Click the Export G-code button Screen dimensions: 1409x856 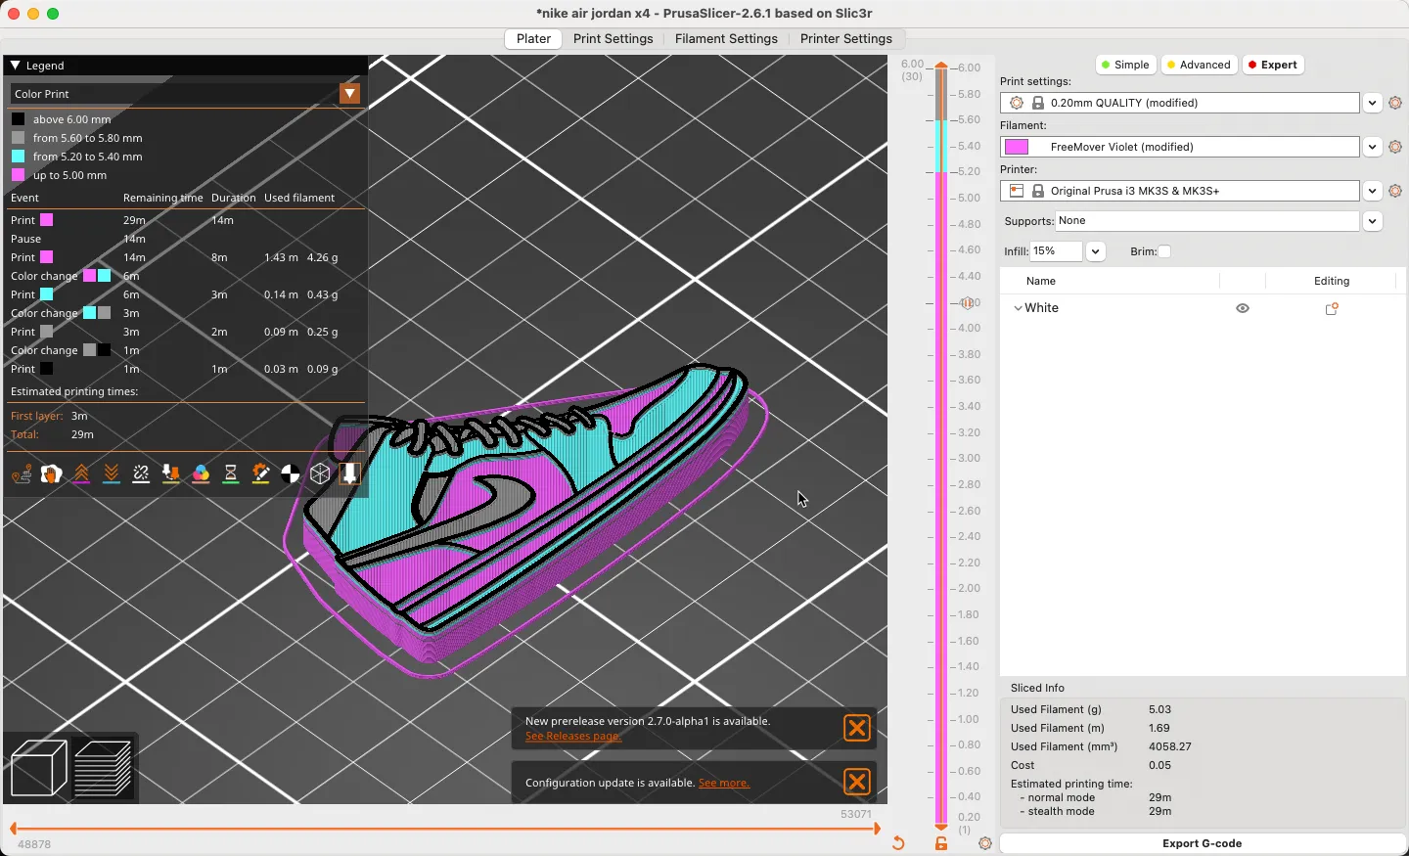[1202, 843]
